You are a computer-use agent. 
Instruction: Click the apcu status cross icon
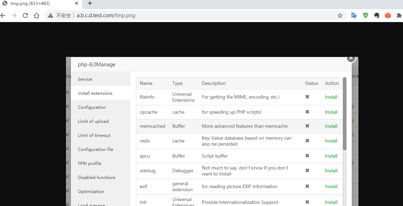(307, 156)
